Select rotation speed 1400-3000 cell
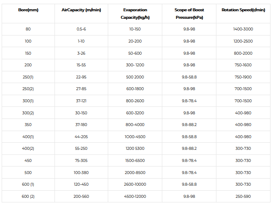 tap(243, 29)
